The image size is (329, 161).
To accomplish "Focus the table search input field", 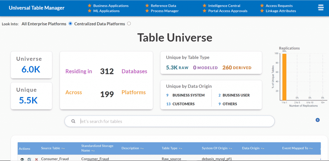I will (173, 121).
